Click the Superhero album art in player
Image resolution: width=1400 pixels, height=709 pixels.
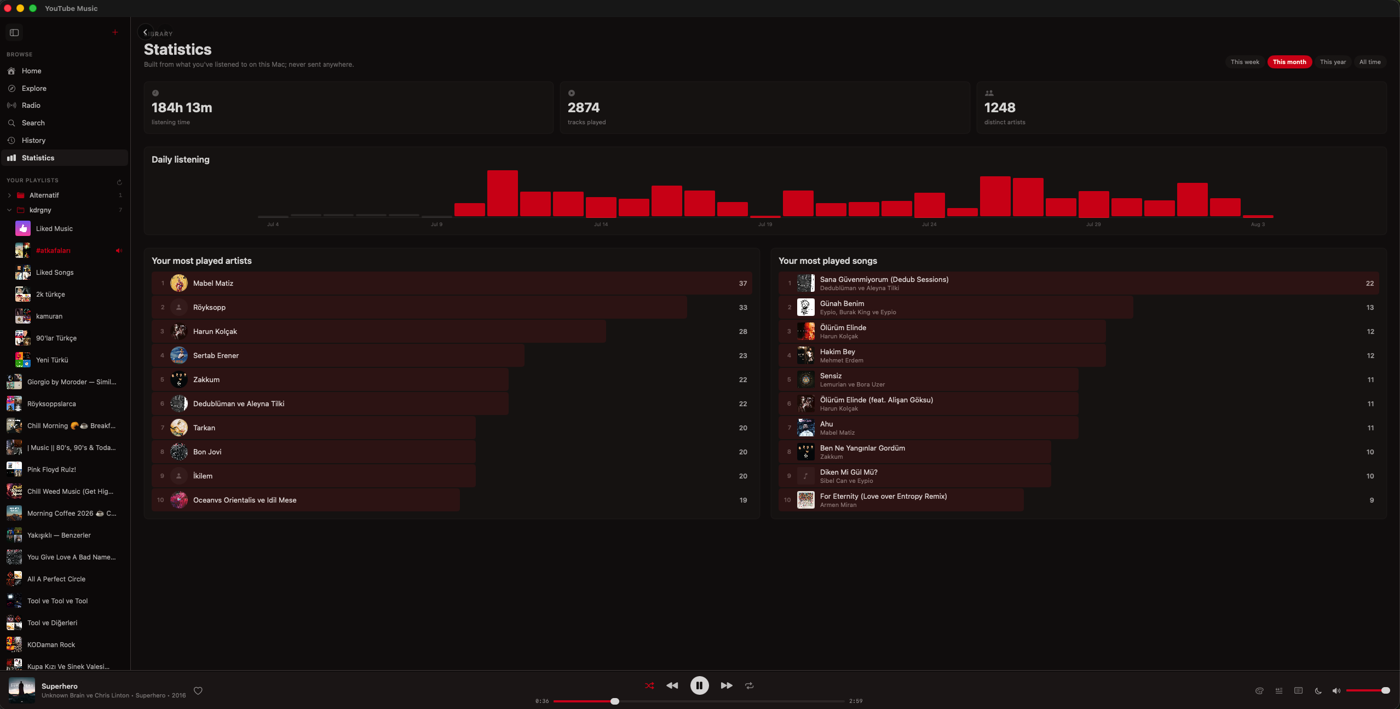[x=22, y=690]
